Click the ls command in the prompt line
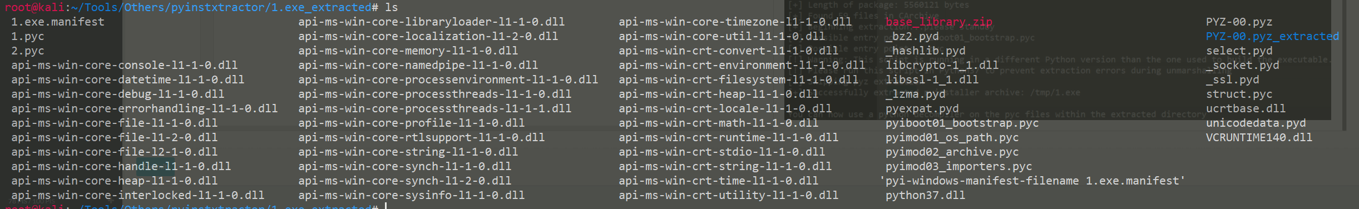Screen dimensions: 1359x209 (392, 7)
